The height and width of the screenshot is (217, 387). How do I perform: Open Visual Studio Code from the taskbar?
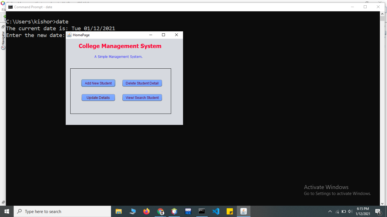point(216,211)
